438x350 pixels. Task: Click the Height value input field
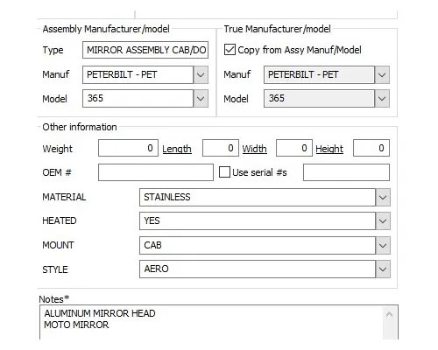(371, 148)
